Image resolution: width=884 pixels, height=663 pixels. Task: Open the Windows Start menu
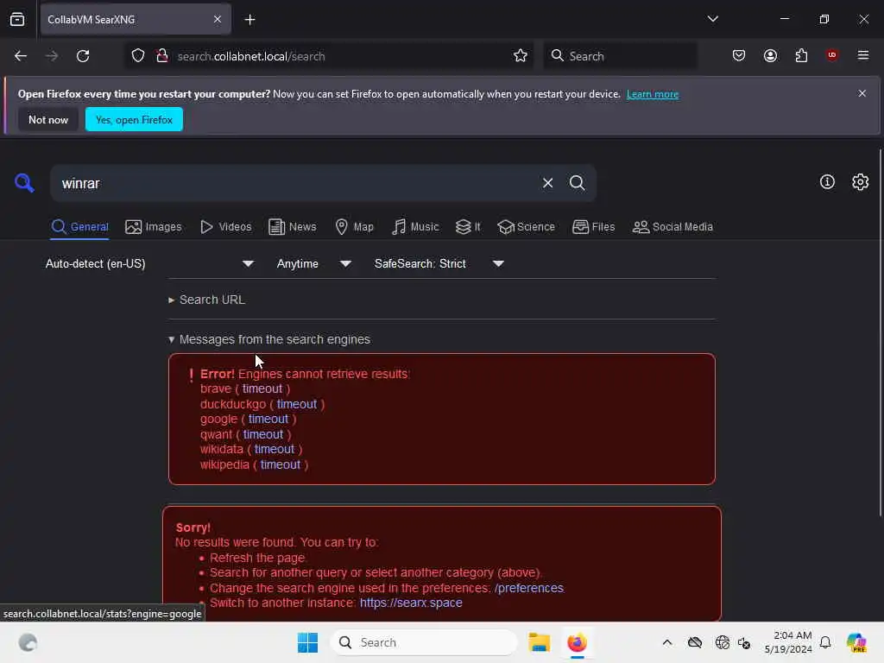[x=307, y=642]
